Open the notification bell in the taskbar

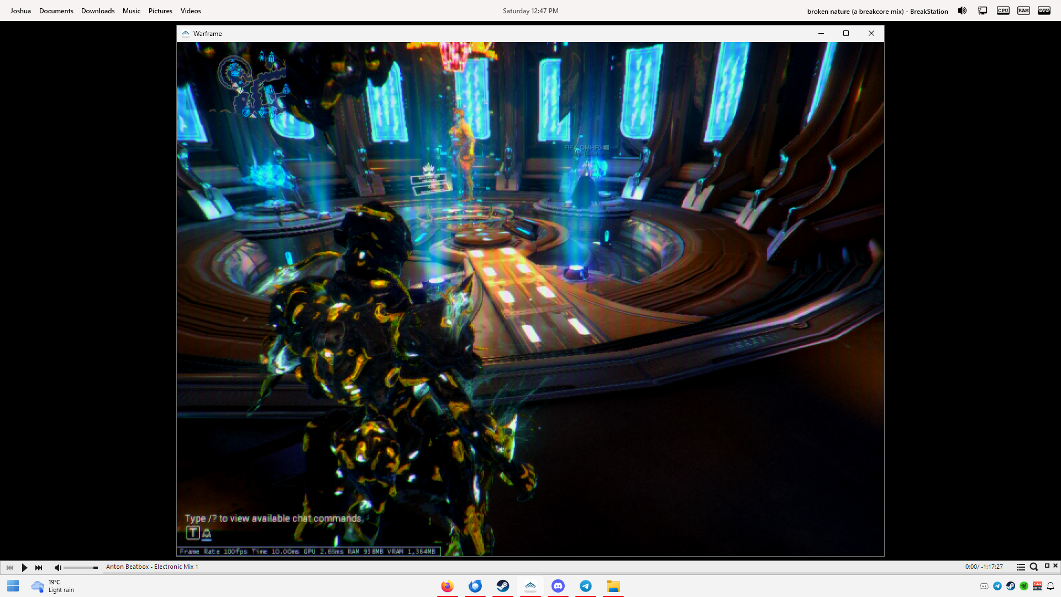pyautogui.click(x=1051, y=586)
